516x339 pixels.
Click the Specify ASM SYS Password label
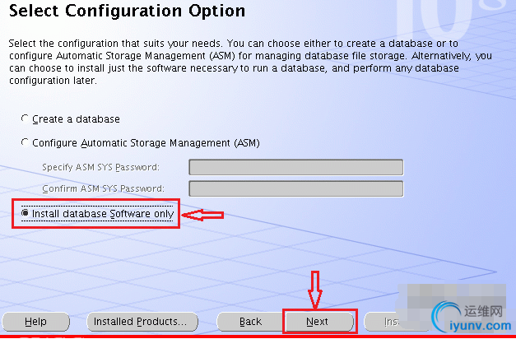click(100, 167)
